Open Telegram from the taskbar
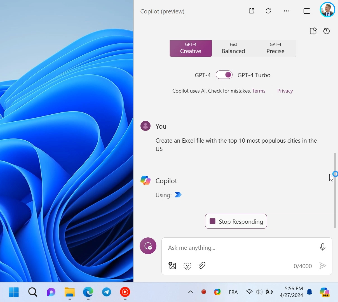Screen dimensions: 338x302 point(107,292)
